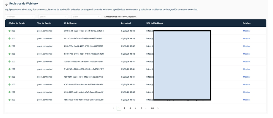Open the Event filter dropdown
The height and width of the screenshot is (118, 273).
[x=86, y=17]
